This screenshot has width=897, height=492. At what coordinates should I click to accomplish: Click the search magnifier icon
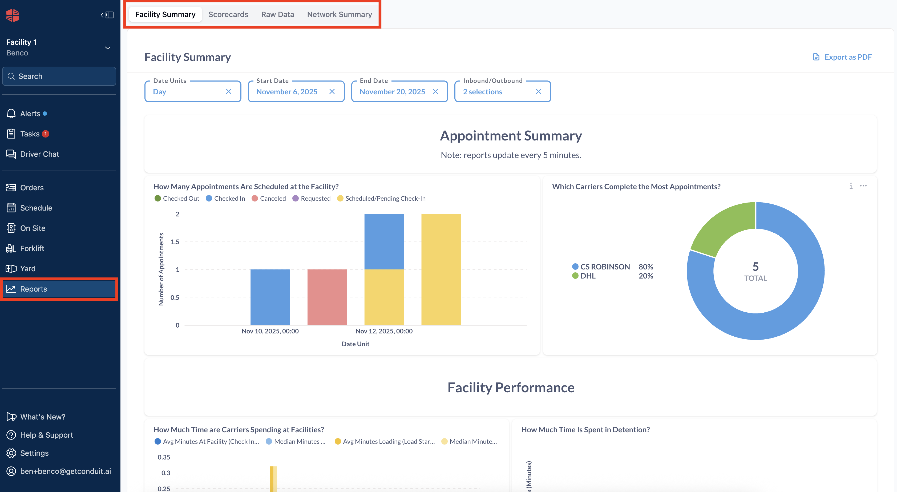pos(11,76)
